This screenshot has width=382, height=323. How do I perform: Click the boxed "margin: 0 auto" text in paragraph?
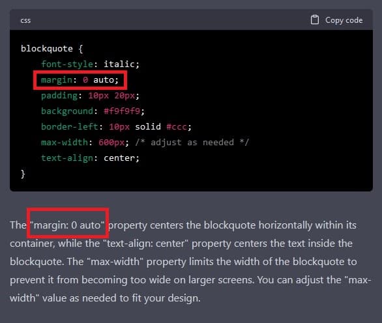(68, 225)
